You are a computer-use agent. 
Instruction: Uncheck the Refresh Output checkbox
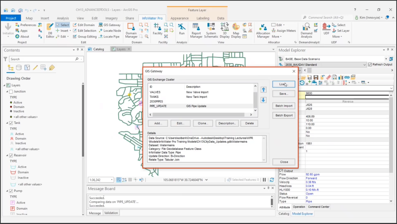point(370,65)
